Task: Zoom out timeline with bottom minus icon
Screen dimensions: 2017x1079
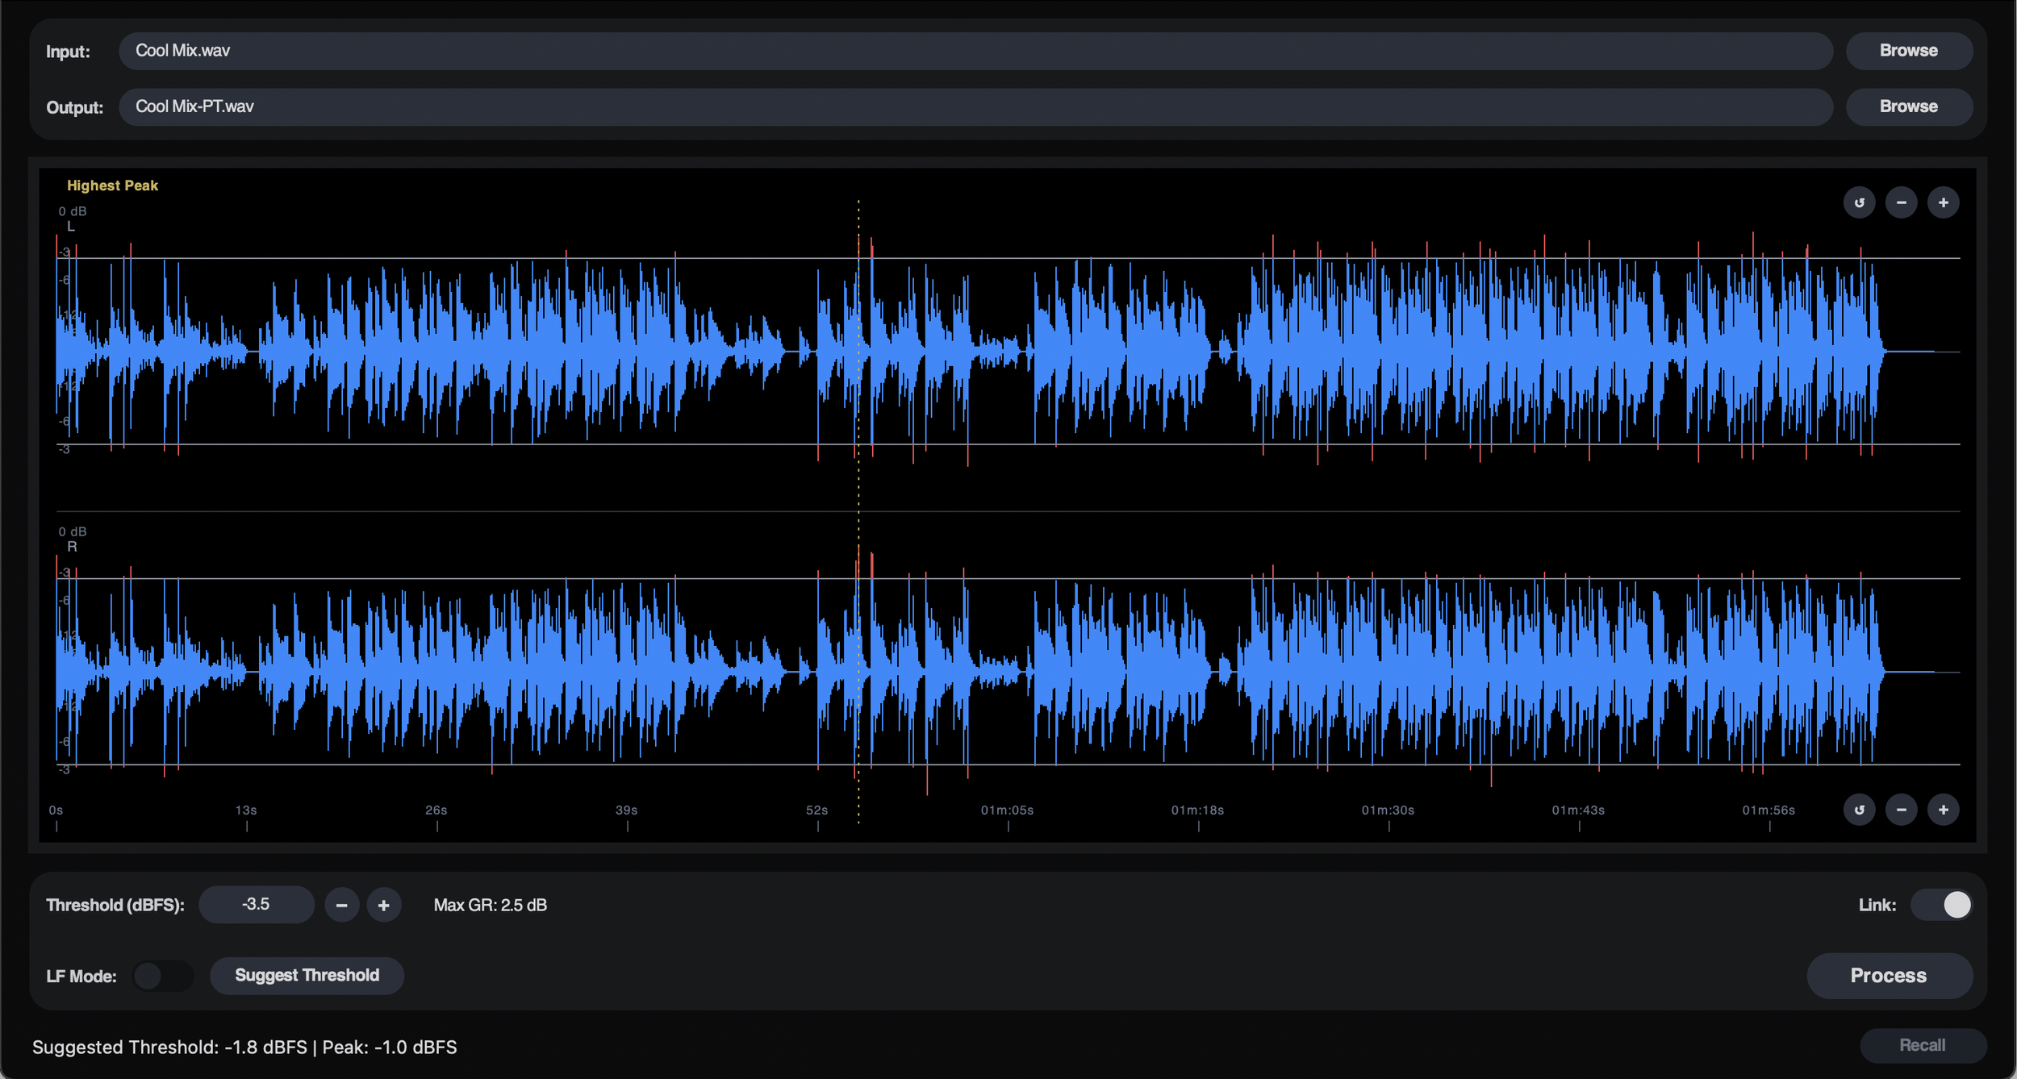Action: click(1901, 810)
